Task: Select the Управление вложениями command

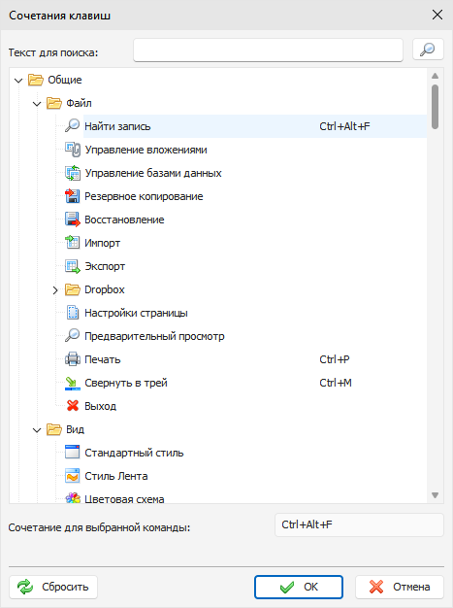Action: point(146,150)
